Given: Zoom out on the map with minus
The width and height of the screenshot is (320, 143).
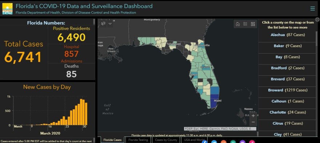Looking at the screenshot, I should 253,122.
